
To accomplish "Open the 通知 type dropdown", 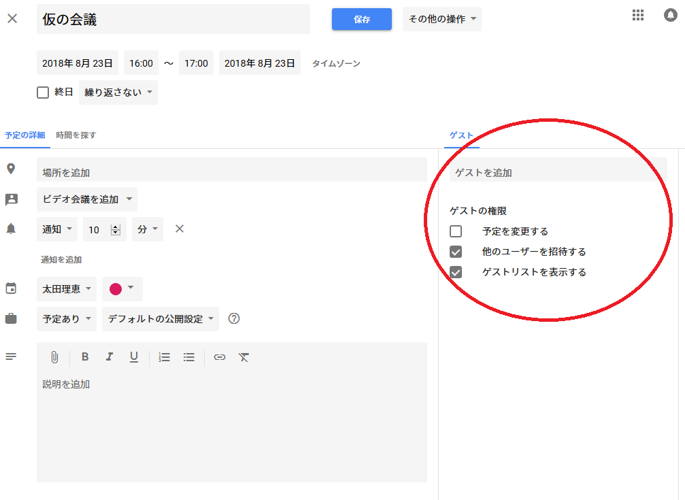I will (x=57, y=229).
